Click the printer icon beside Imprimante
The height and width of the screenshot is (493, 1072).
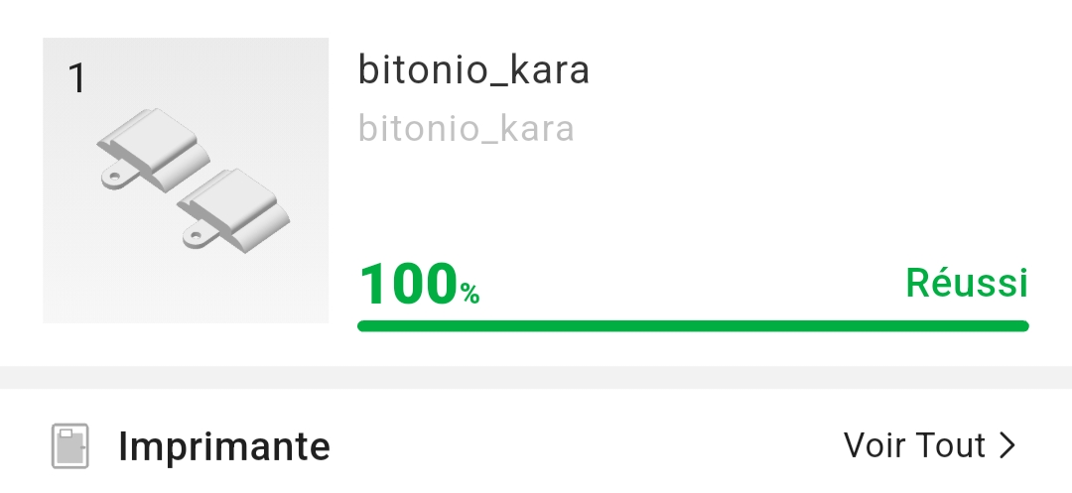[69, 446]
